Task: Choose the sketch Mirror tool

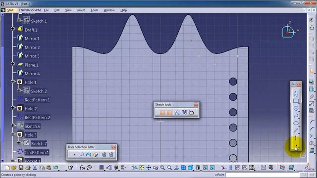Action: coord(312,143)
